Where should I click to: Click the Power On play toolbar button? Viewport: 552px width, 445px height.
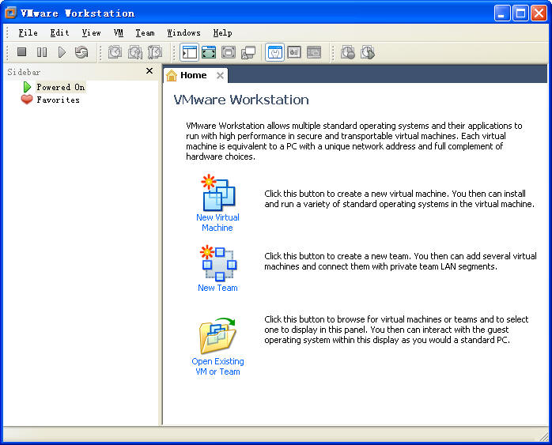click(62, 52)
